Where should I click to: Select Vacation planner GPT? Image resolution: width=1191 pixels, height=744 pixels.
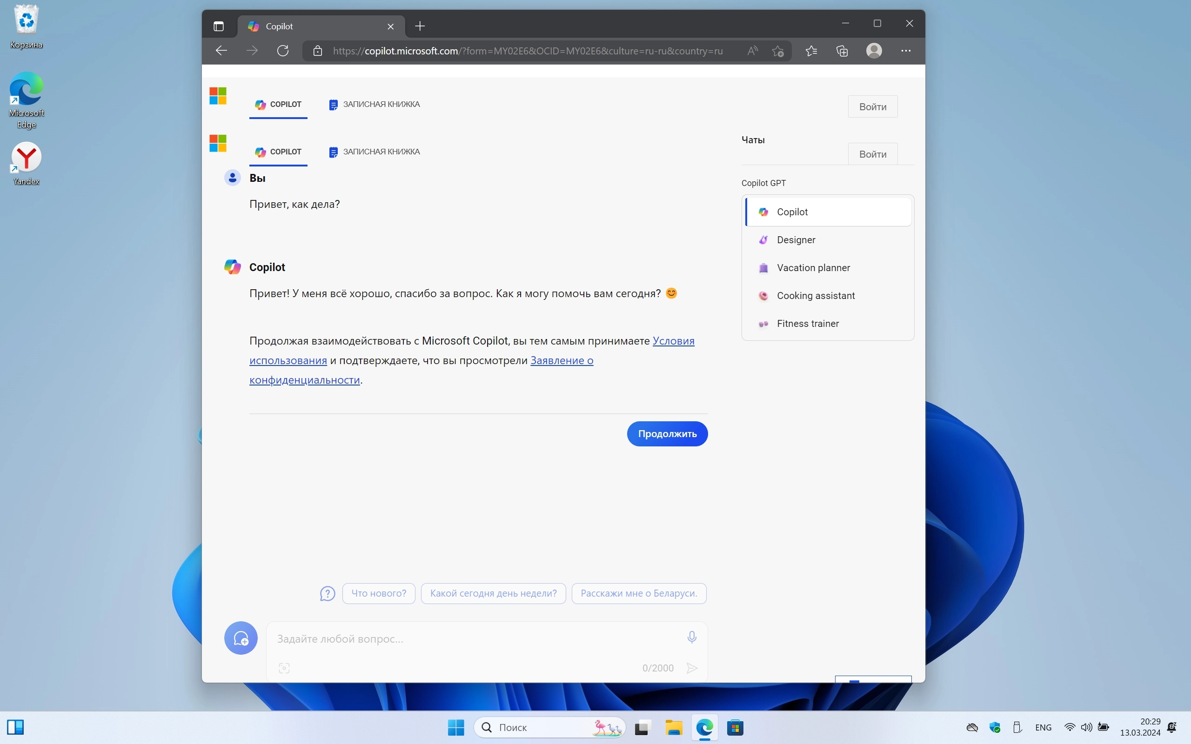813,268
